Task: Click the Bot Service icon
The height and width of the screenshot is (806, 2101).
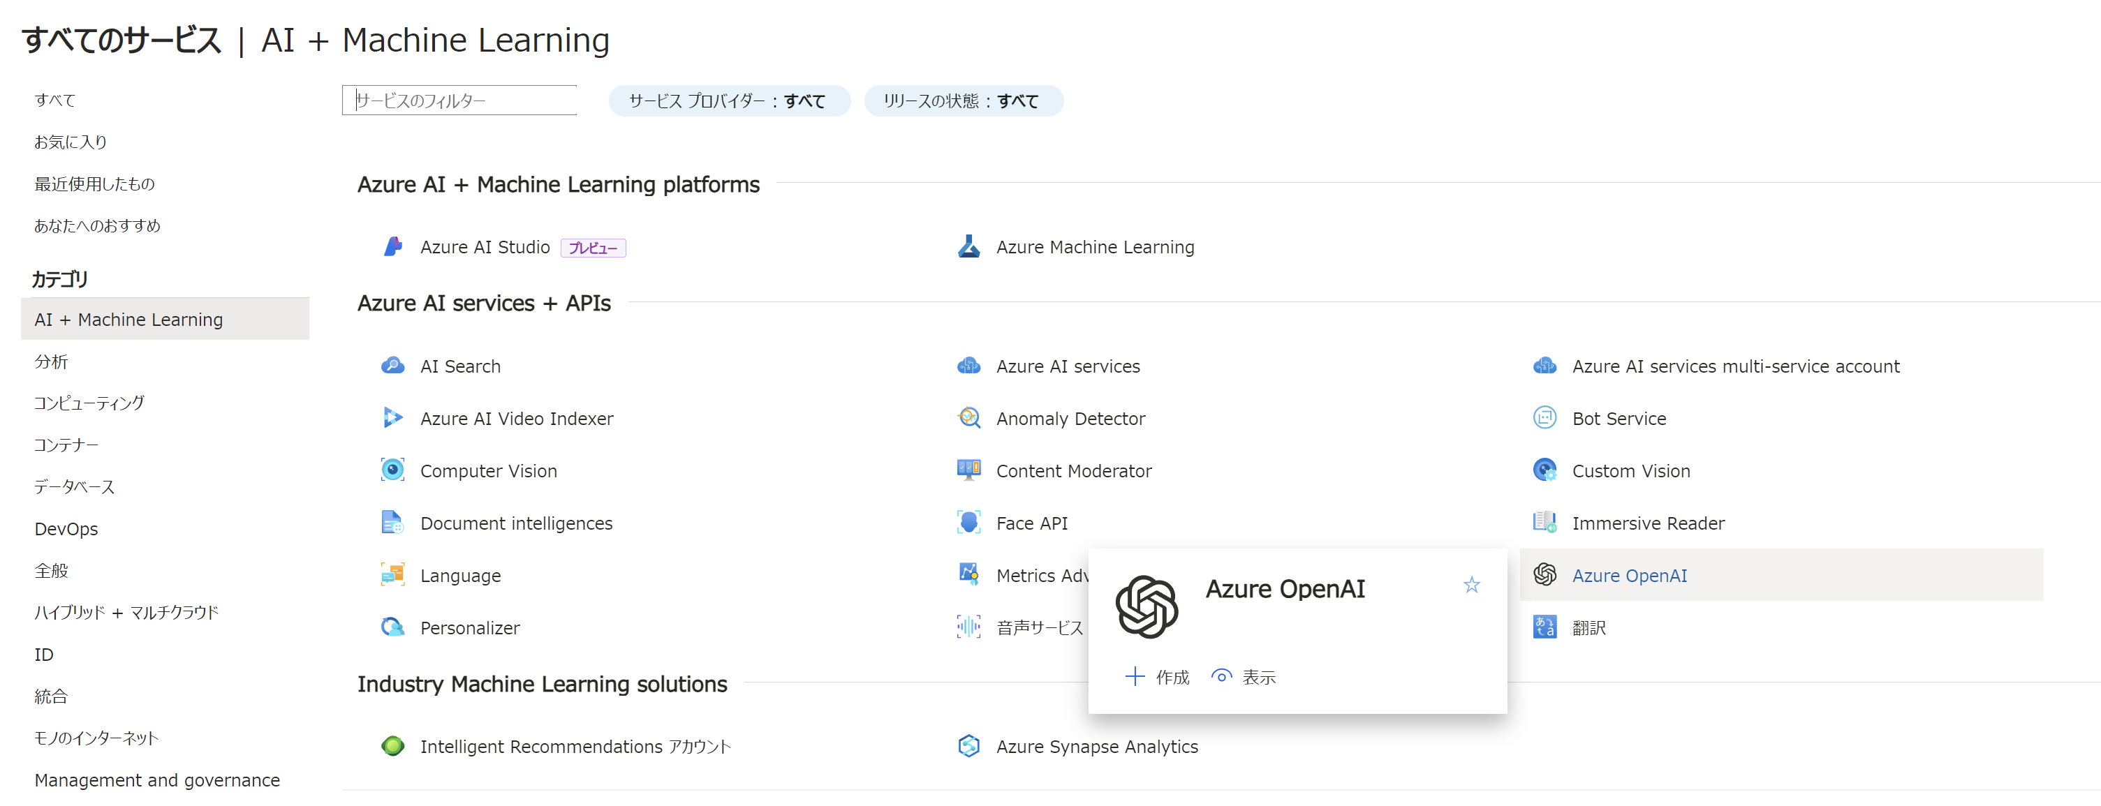Action: click(x=1544, y=418)
